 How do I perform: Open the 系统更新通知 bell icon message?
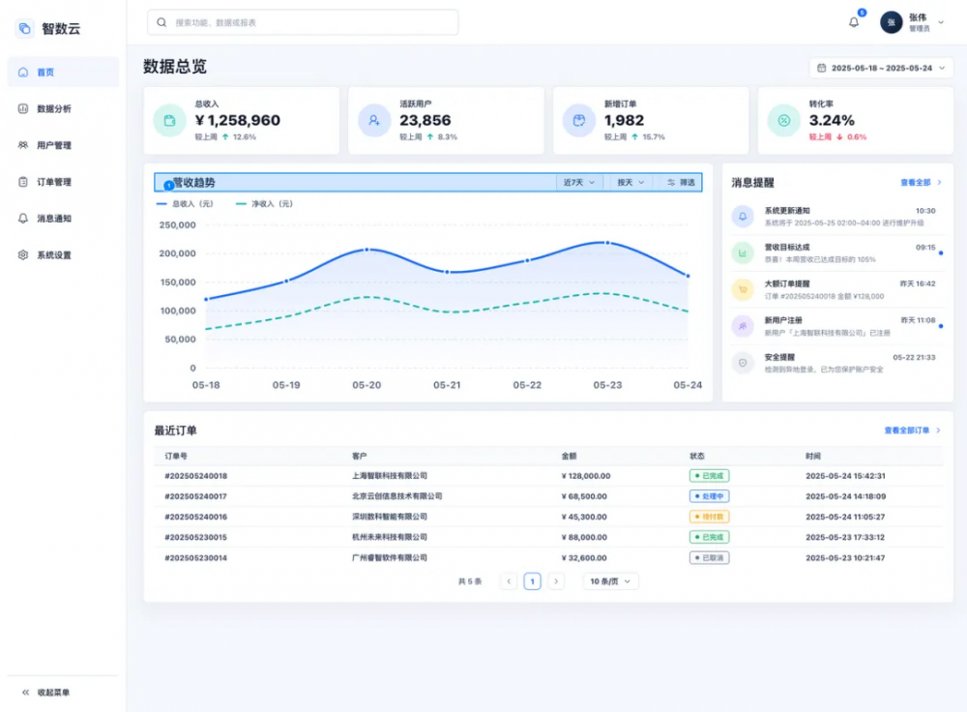click(743, 217)
